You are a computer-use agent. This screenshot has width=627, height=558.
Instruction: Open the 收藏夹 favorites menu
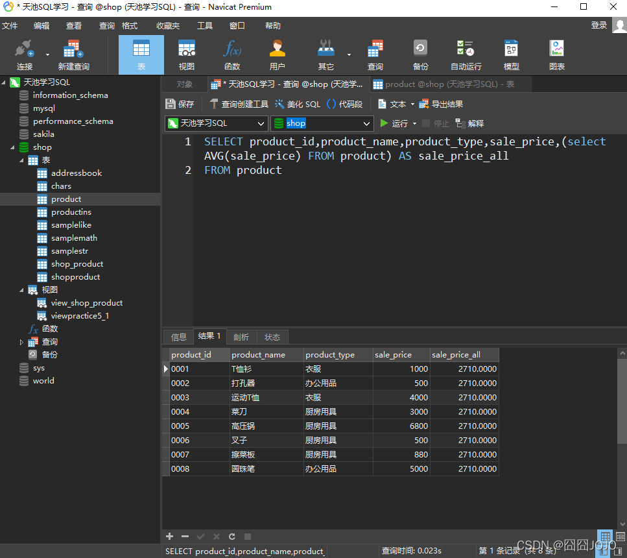tap(168, 26)
